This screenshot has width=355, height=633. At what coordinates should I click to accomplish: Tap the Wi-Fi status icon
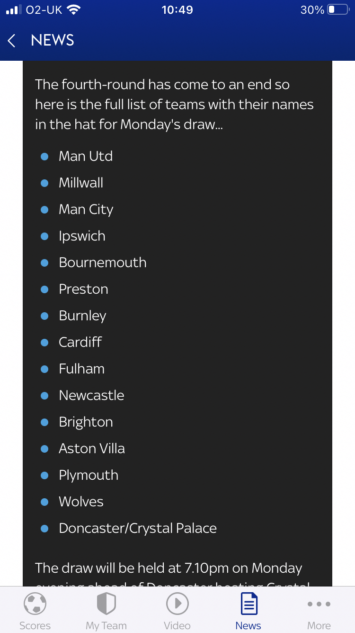coord(73,10)
